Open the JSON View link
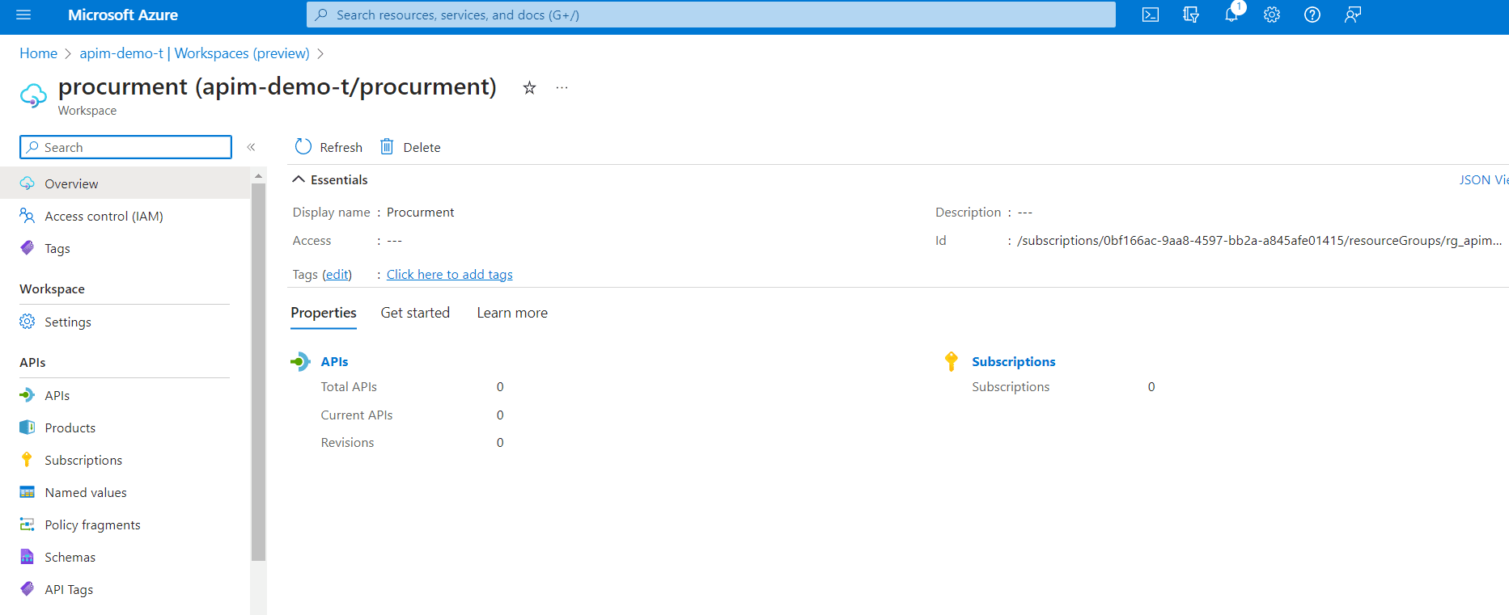The image size is (1509, 615). [x=1484, y=179]
